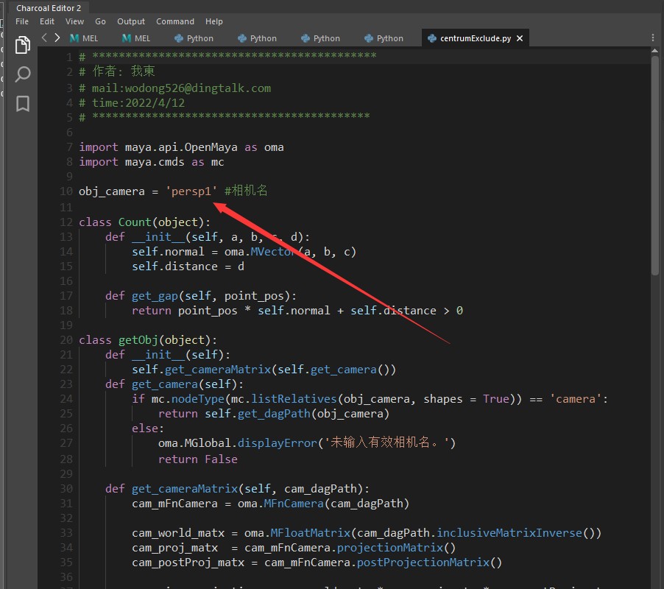Click the 'self.distance = d' statement
The height and width of the screenshot is (589, 664).
[188, 267]
